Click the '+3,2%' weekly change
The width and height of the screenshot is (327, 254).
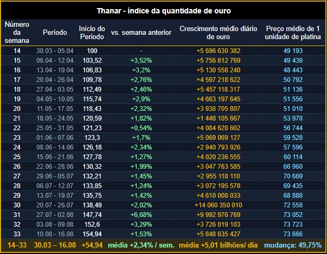coord(141,70)
